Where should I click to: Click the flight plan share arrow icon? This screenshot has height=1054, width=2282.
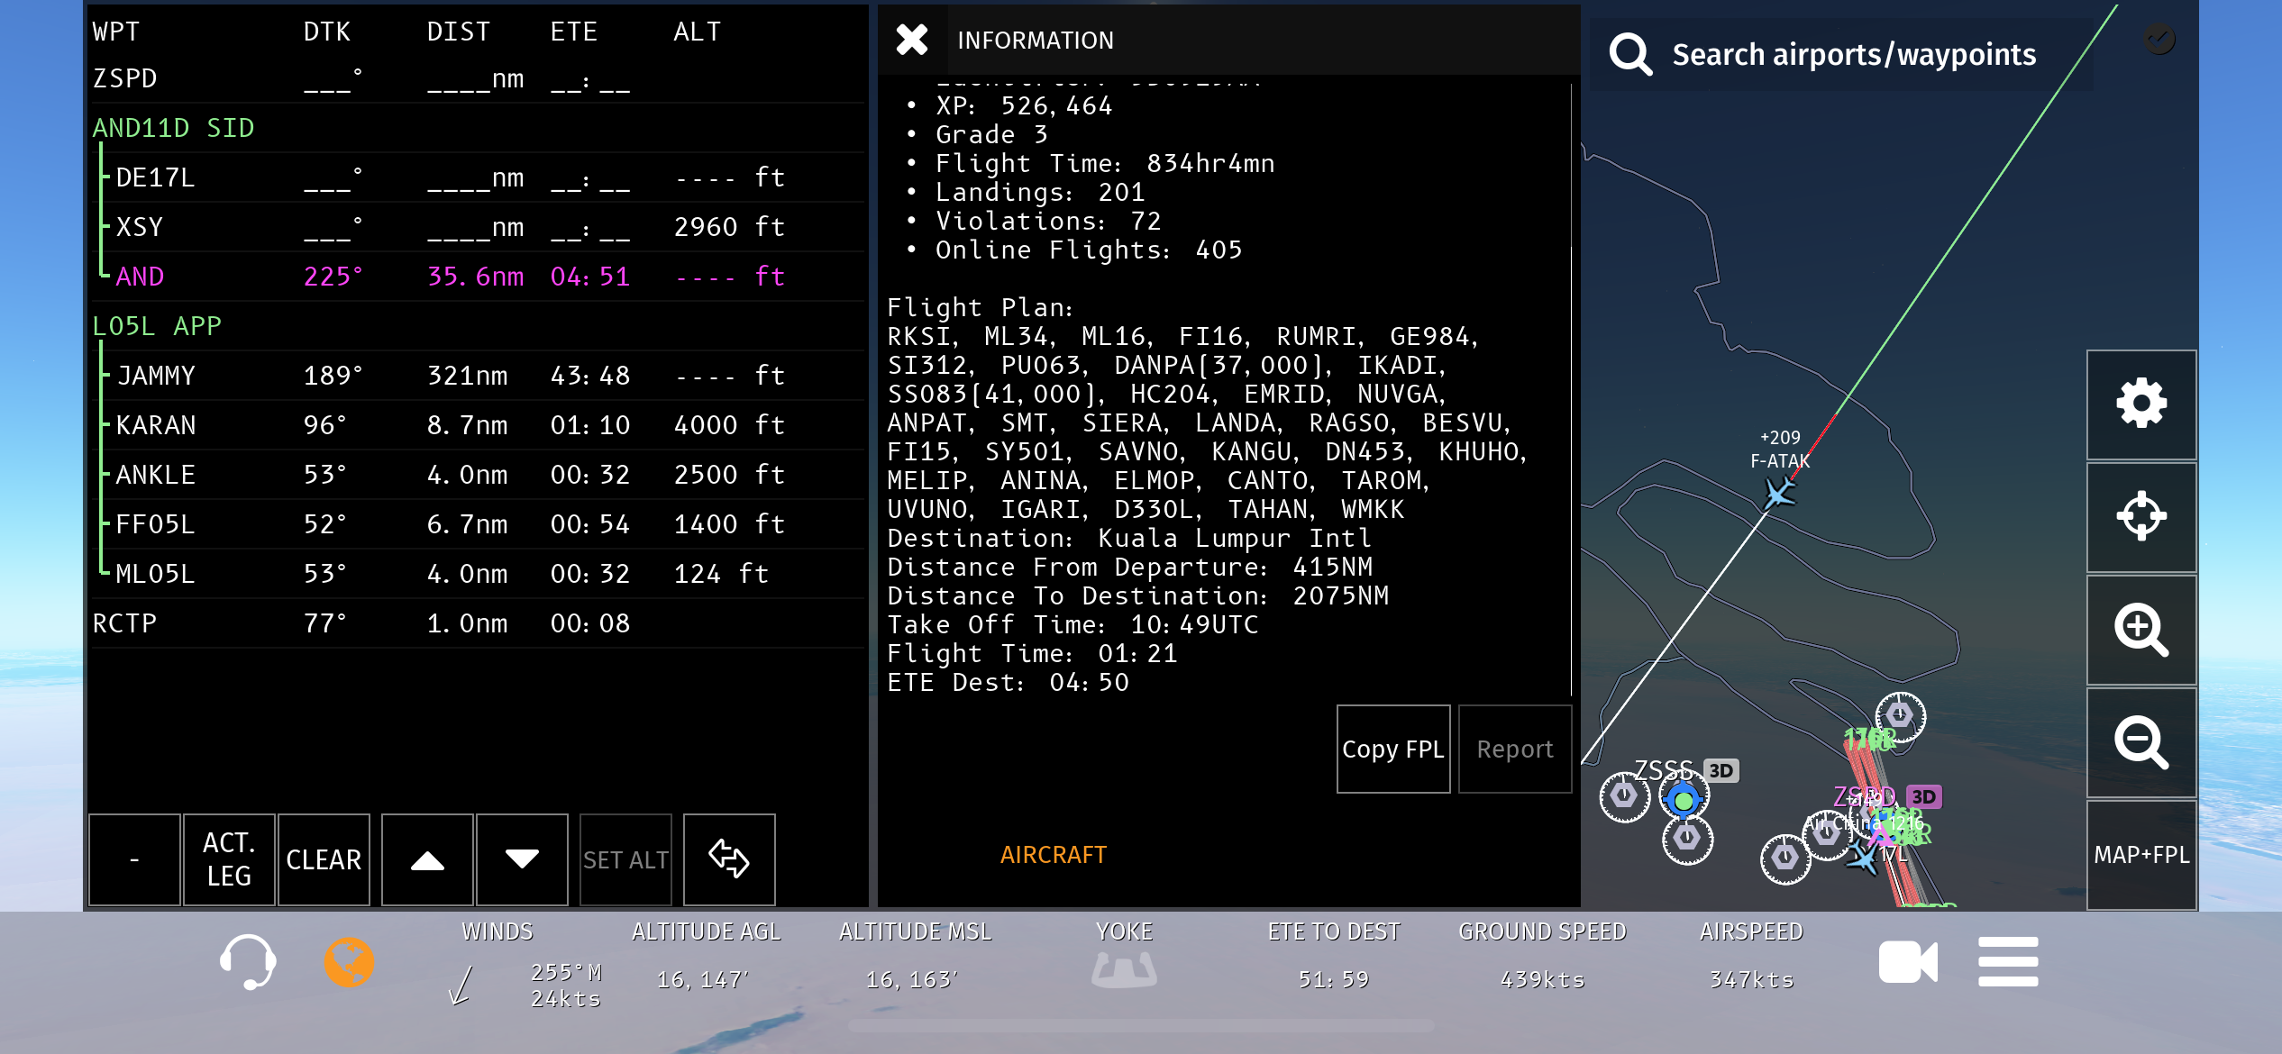pos(728,859)
